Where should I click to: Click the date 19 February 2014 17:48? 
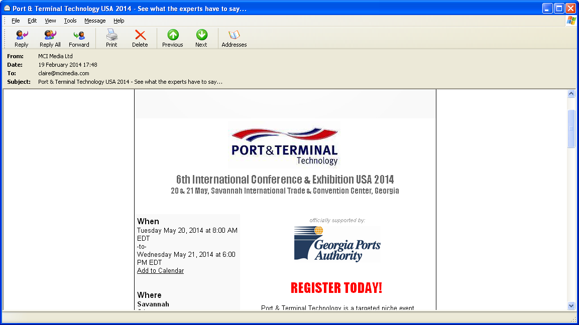pos(68,65)
